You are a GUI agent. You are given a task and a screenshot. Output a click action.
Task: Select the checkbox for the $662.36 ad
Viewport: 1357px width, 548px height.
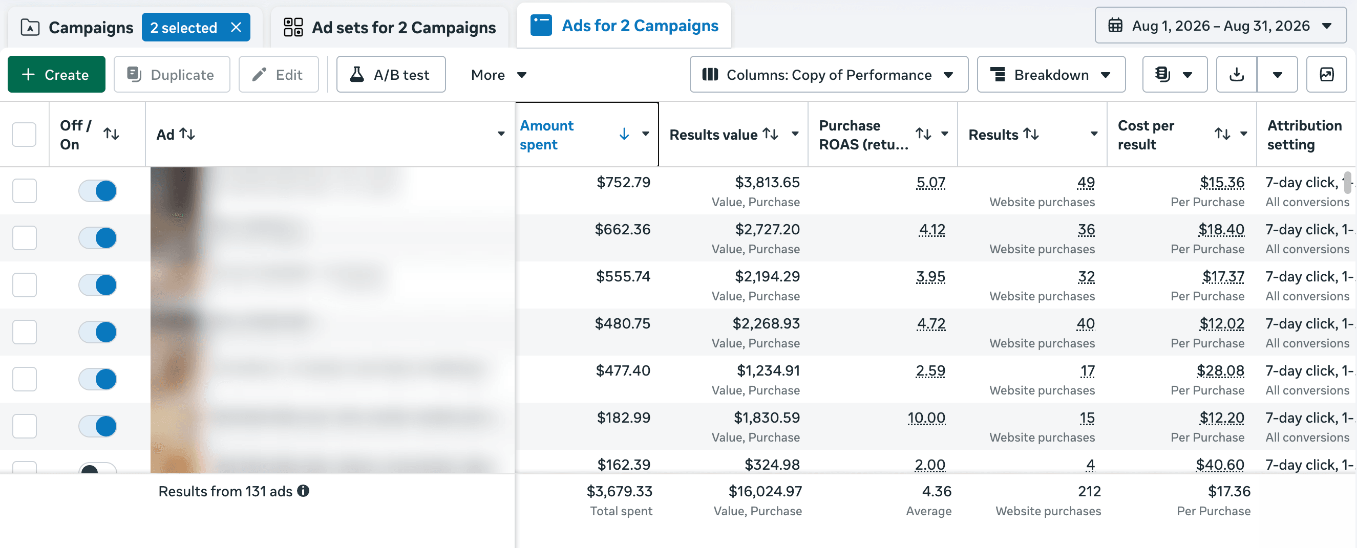click(24, 237)
